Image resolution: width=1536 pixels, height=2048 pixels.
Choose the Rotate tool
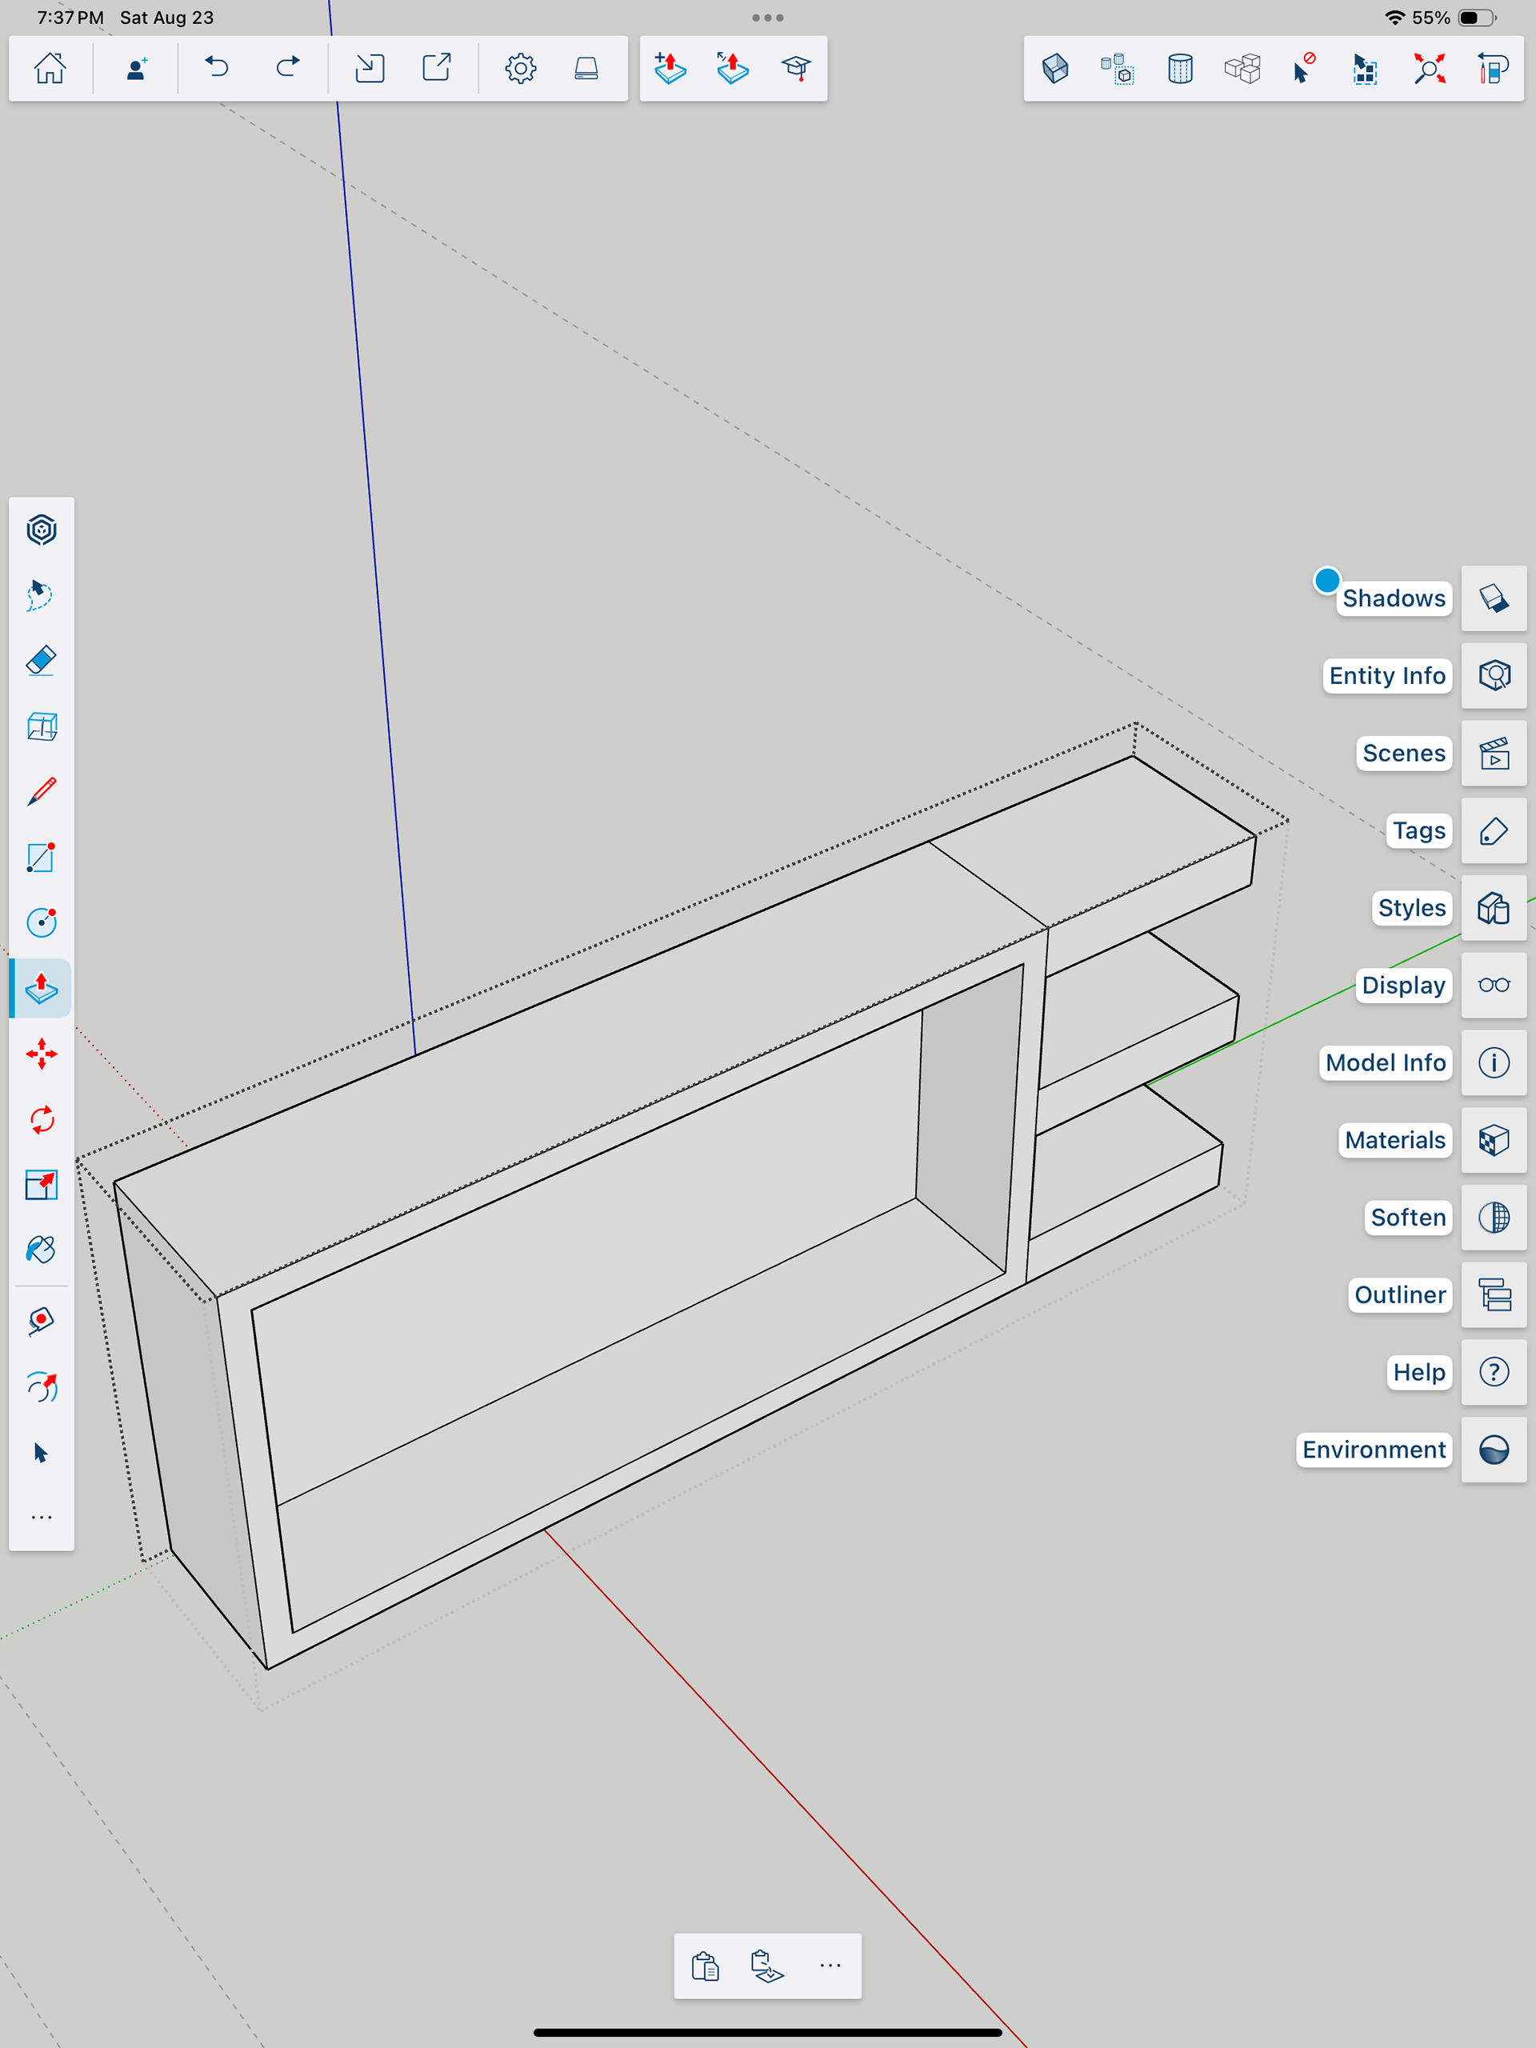[41, 1120]
